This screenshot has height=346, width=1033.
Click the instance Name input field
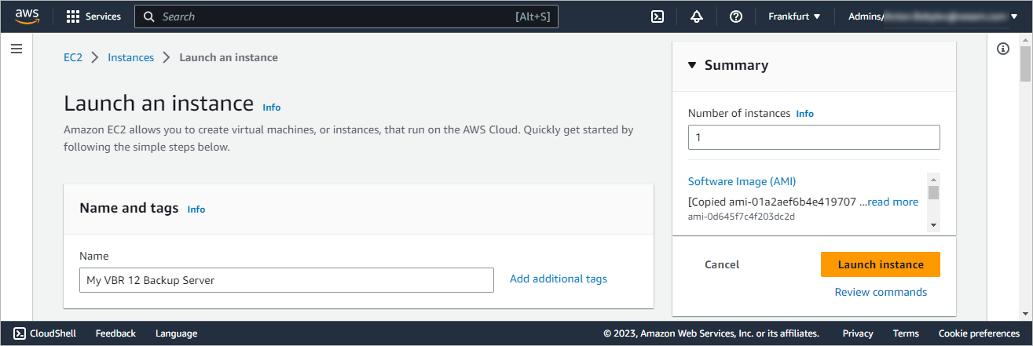pyautogui.click(x=287, y=280)
